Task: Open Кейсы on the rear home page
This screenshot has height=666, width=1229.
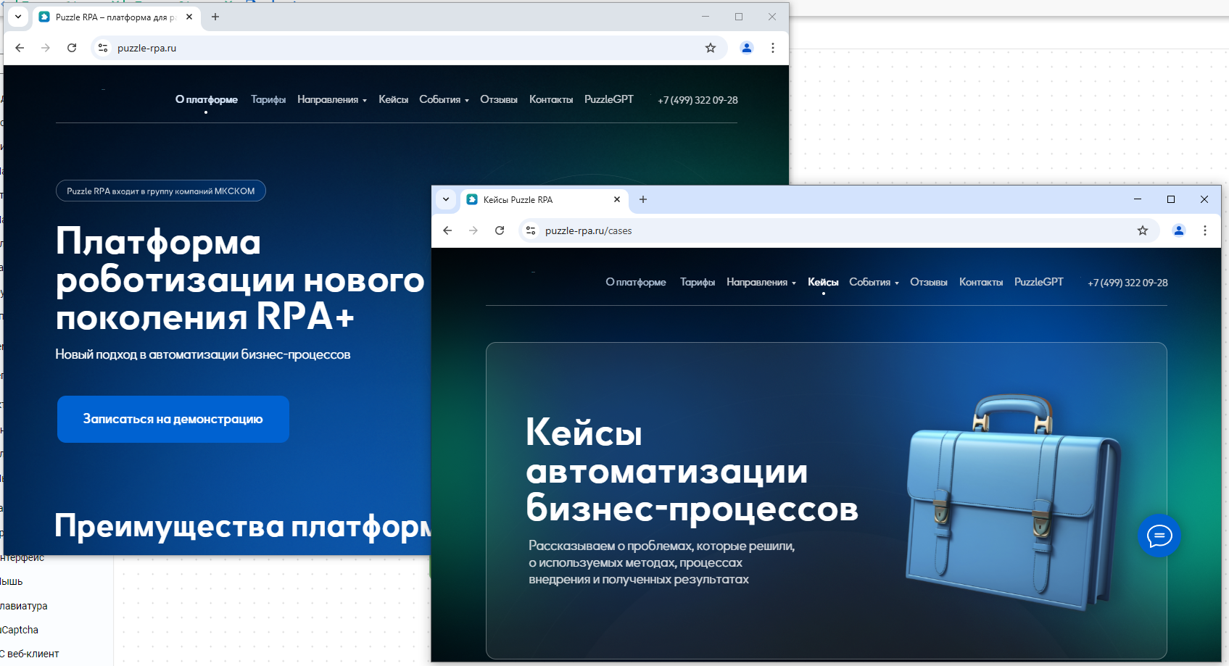Action: [x=394, y=99]
